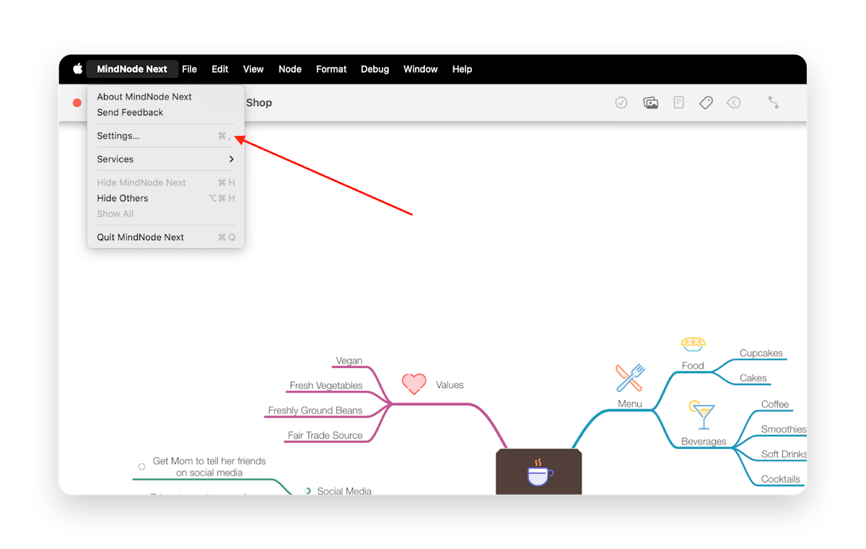Open the Help menu

[x=462, y=69]
